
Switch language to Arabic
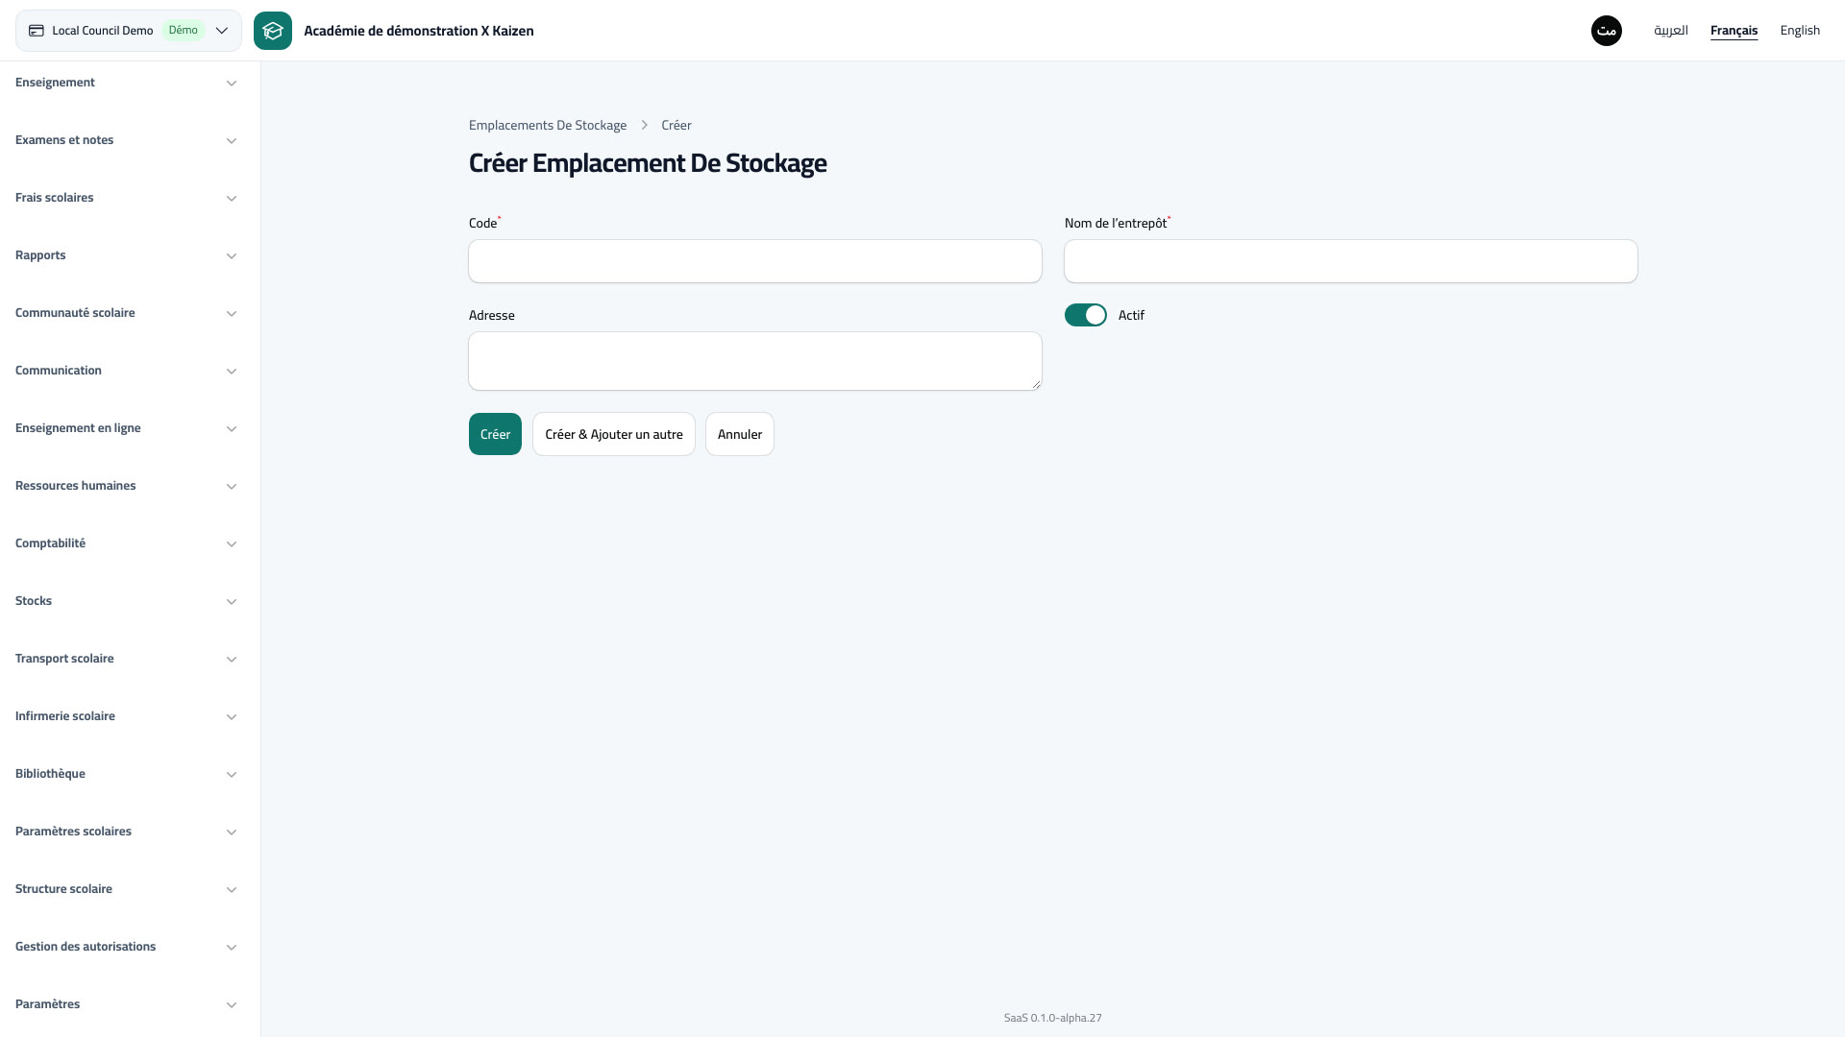click(x=1671, y=31)
